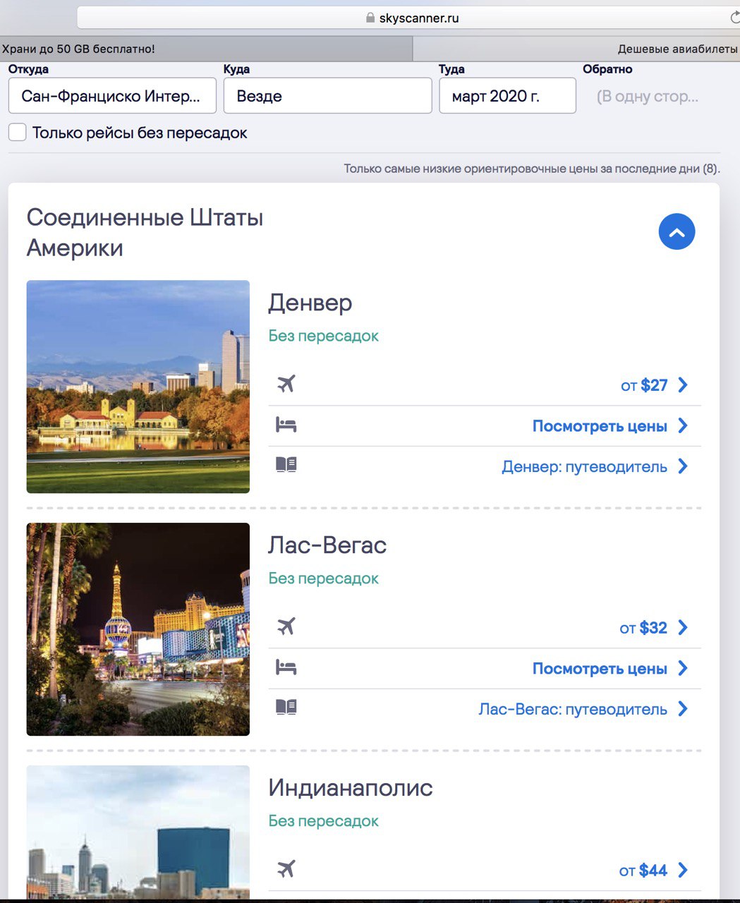740x903 pixels.
Task: Click the Обратно field (В одну сторону)
Action: coord(648,96)
